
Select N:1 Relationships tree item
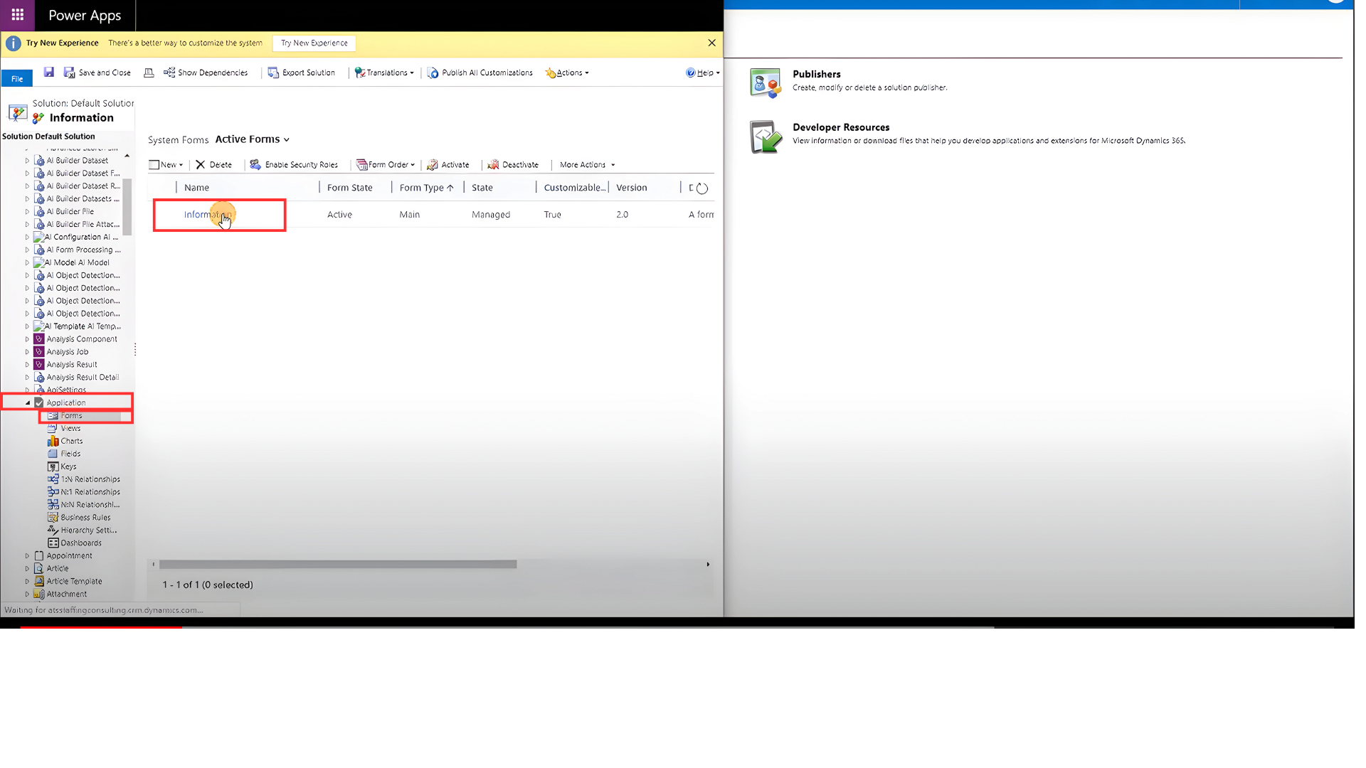90,492
